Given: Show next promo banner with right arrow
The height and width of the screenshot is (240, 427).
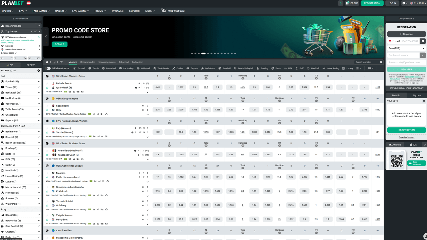Looking at the screenshot, I should click(x=381, y=37).
